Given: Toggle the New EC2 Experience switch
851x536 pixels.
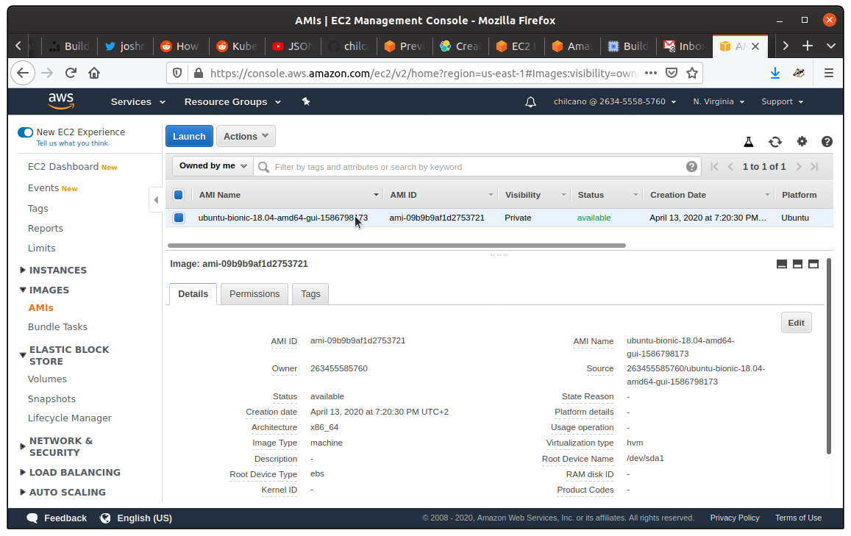Looking at the screenshot, I should 25,132.
